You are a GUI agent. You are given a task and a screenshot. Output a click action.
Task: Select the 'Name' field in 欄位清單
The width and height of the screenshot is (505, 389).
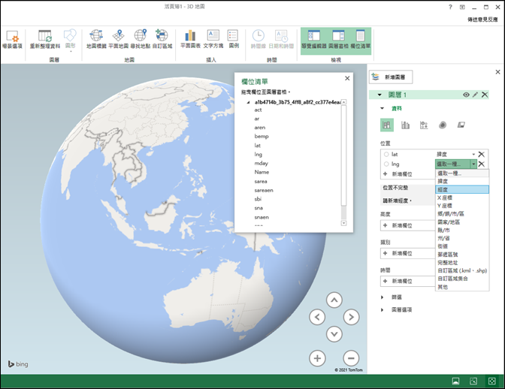[262, 172]
